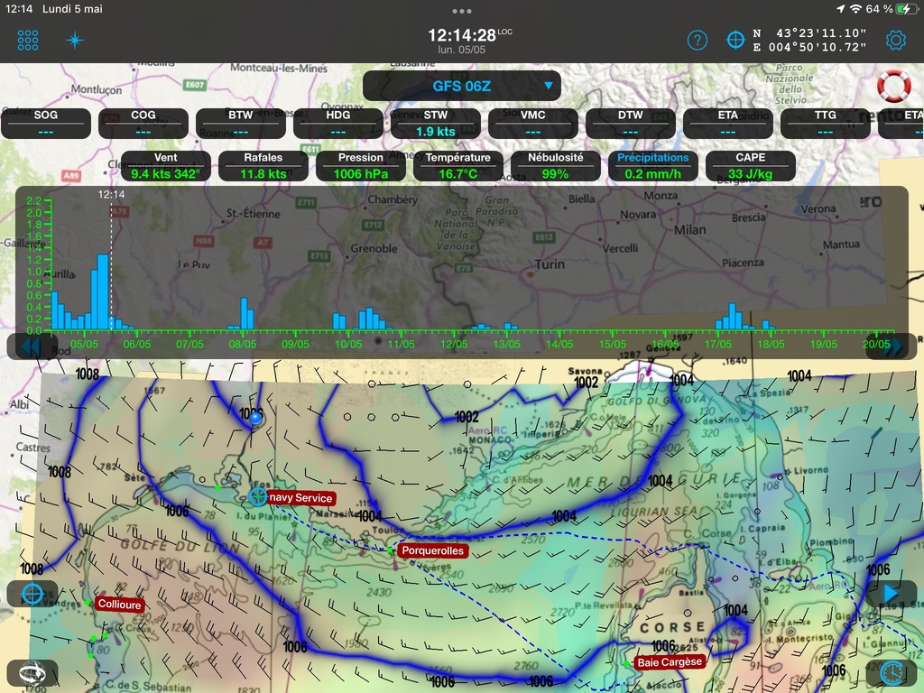924x693 pixels.
Task: Select the Collioure waypoint label
Action: coord(120,605)
